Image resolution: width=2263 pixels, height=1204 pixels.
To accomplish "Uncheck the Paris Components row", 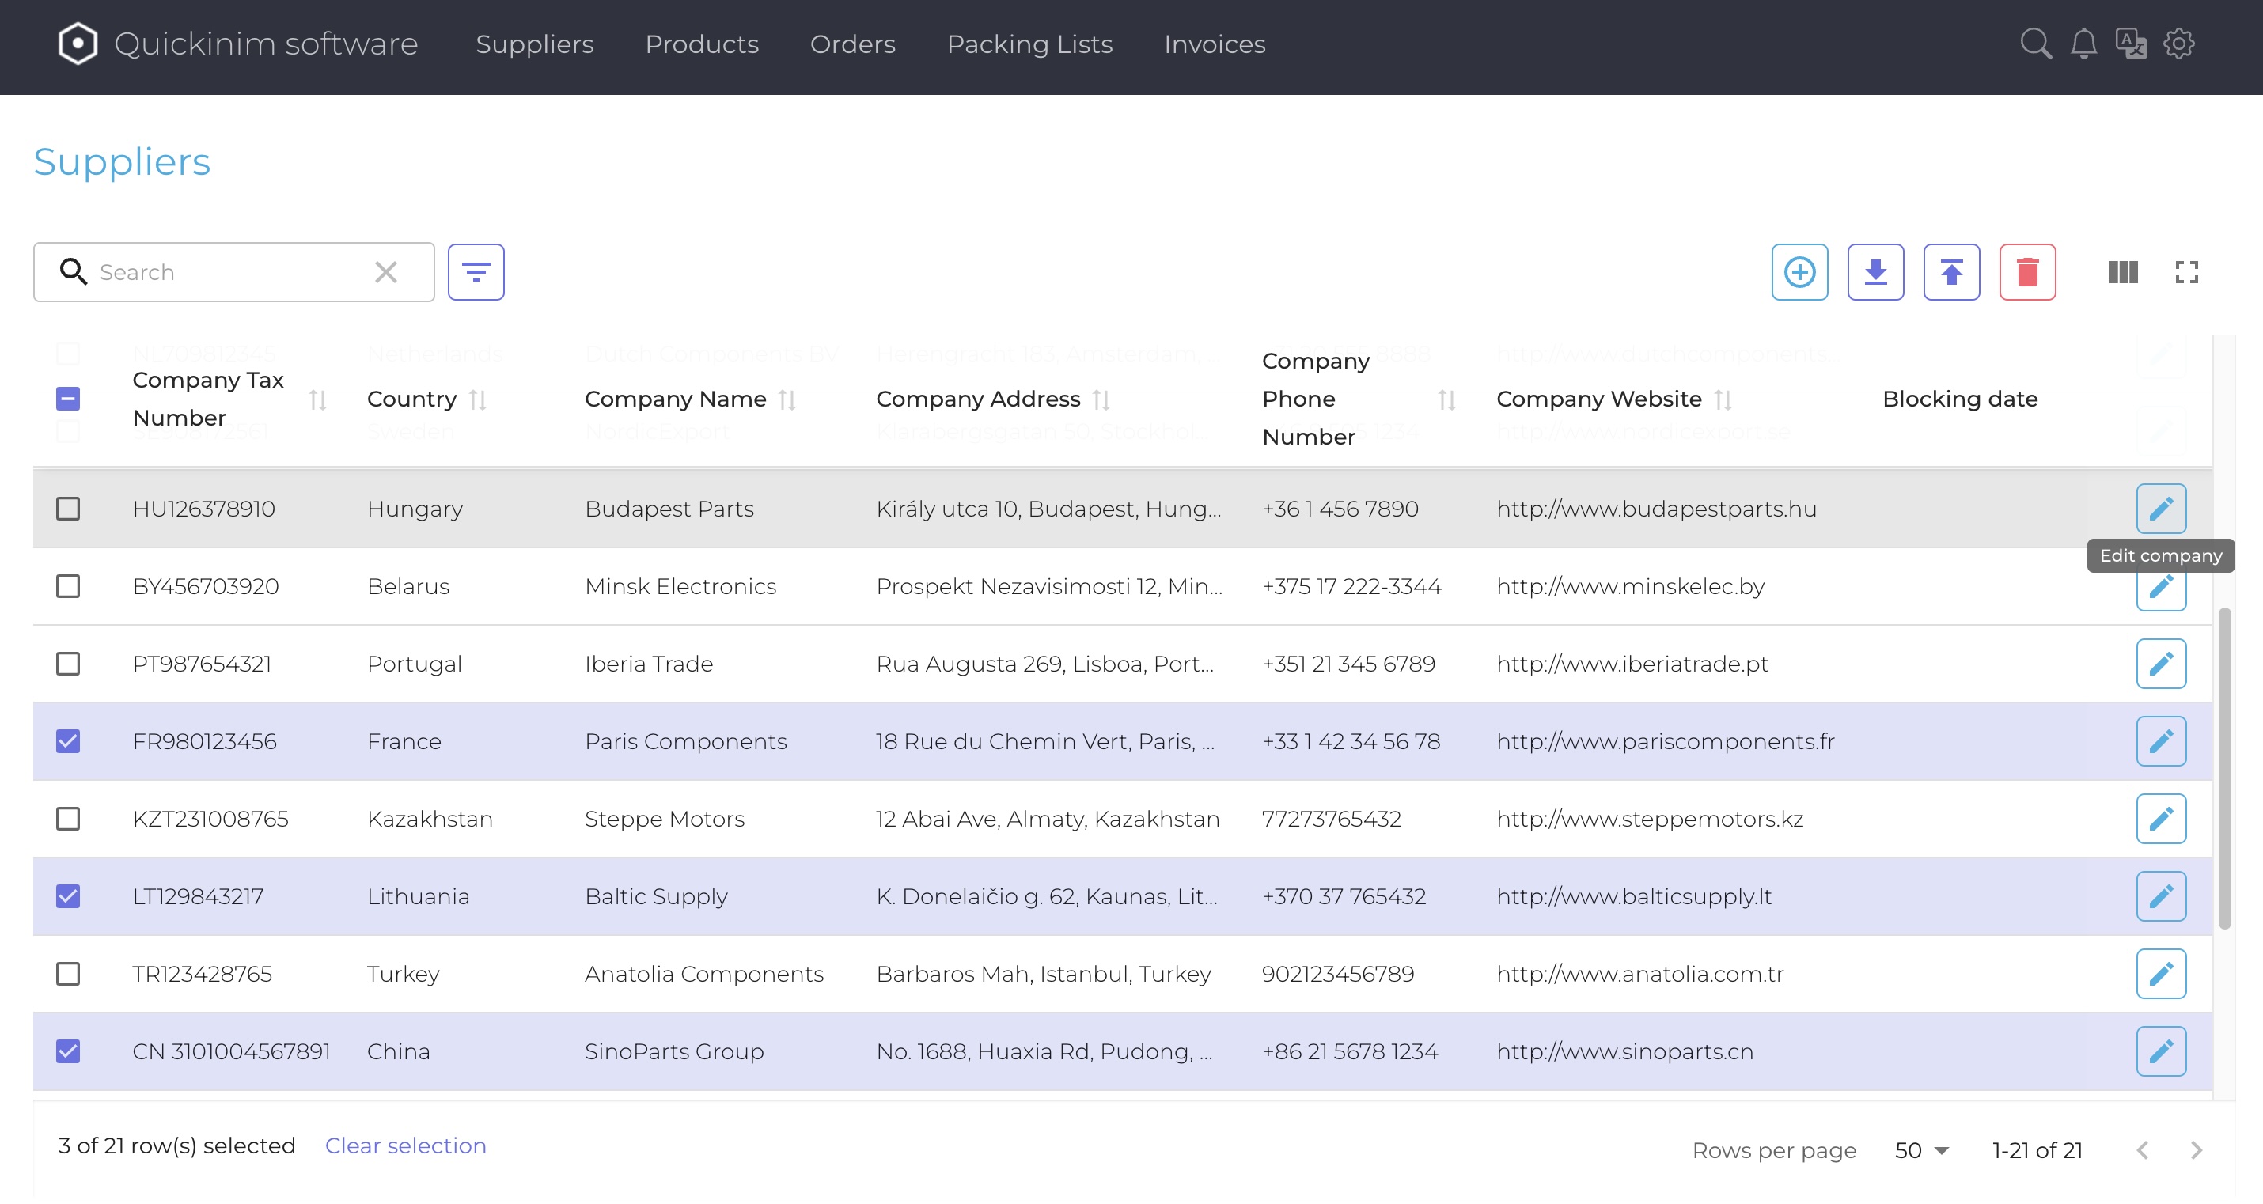I will click(x=69, y=741).
